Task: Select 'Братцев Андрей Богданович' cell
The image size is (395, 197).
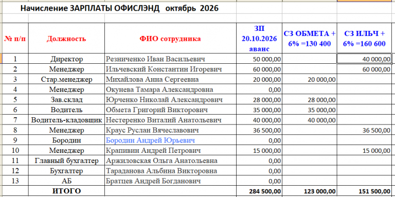Action: pos(170,181)
